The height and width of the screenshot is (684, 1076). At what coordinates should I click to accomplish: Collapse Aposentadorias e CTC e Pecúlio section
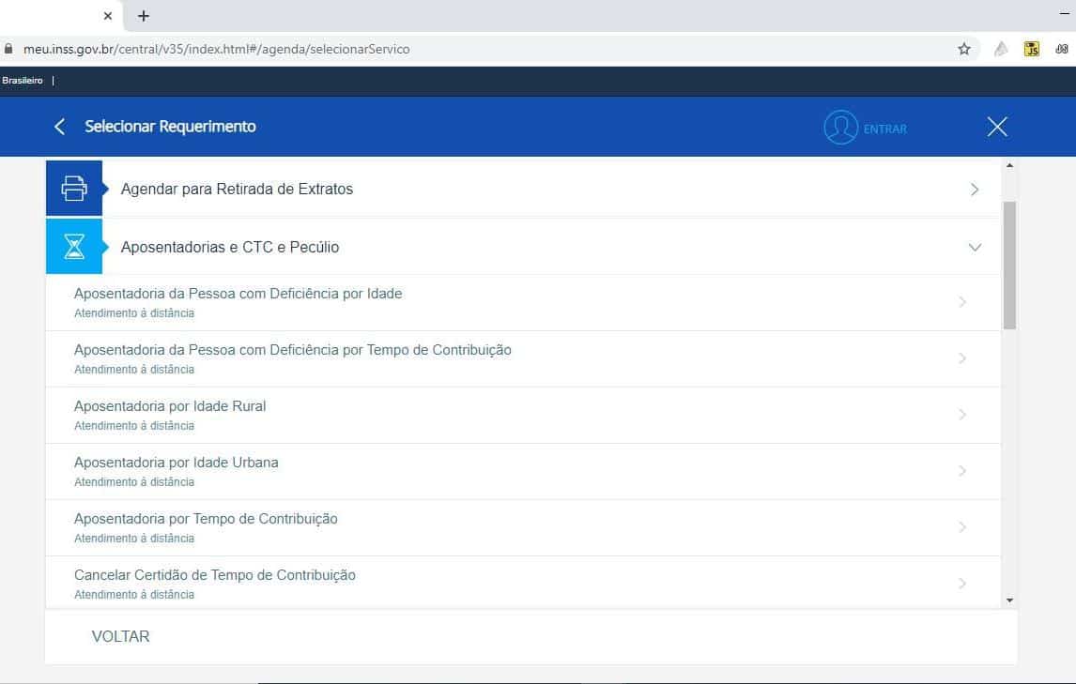point(975,247)
